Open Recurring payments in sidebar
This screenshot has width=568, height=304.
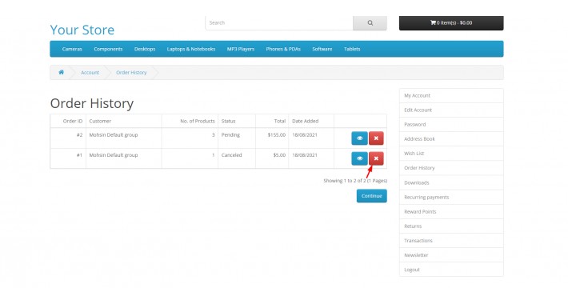pyautogui.click(x=451, y=197)
